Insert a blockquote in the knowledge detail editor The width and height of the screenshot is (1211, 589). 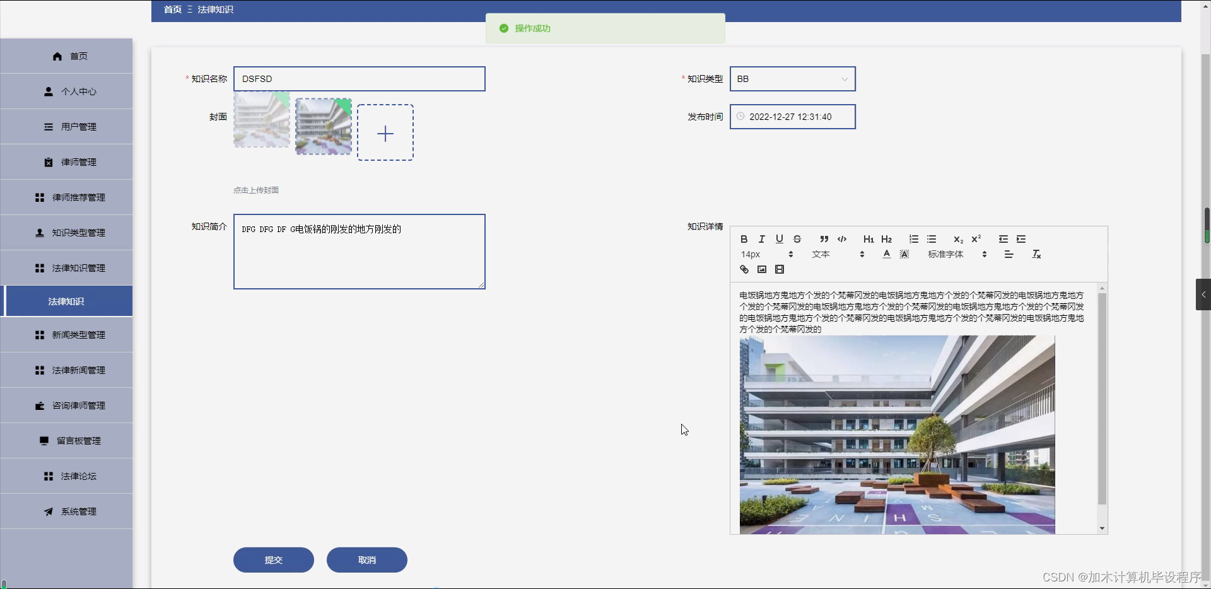click(x=824, y=239)
